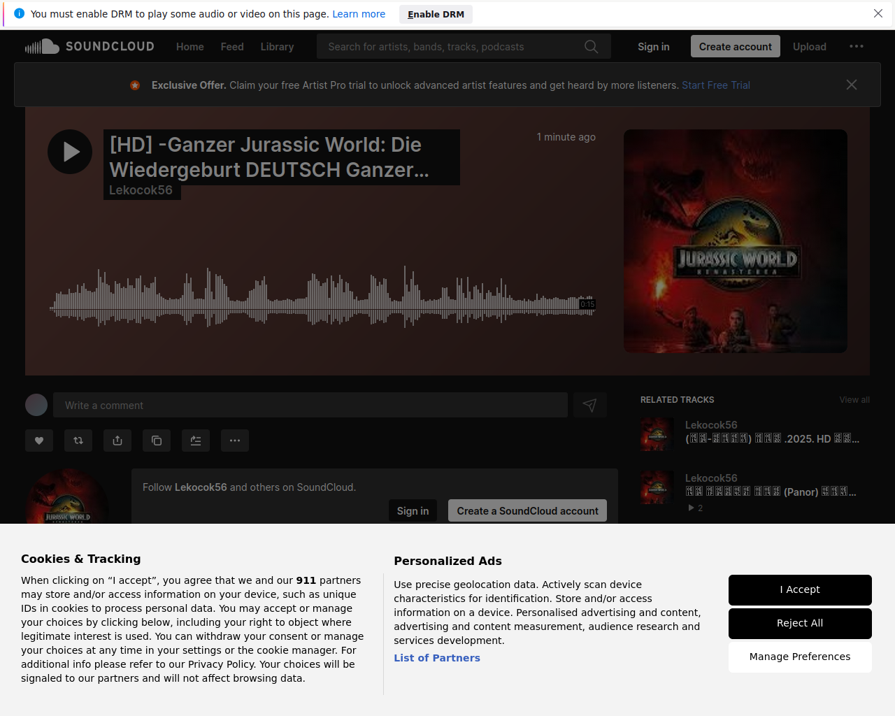Viewport: 895px width, 716px height.
Task: Click Reject All cookies button
Action: [x=800, y=624]
